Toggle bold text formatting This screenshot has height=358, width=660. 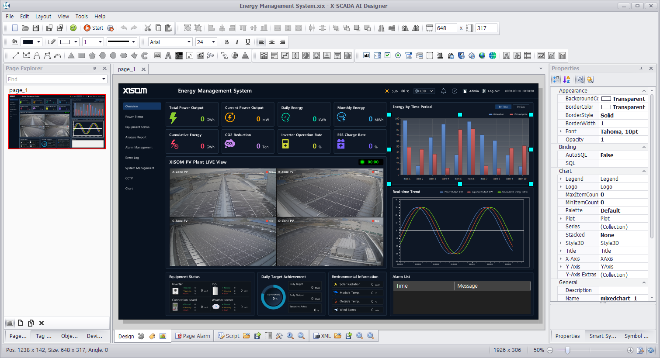[x=226, y=42]
